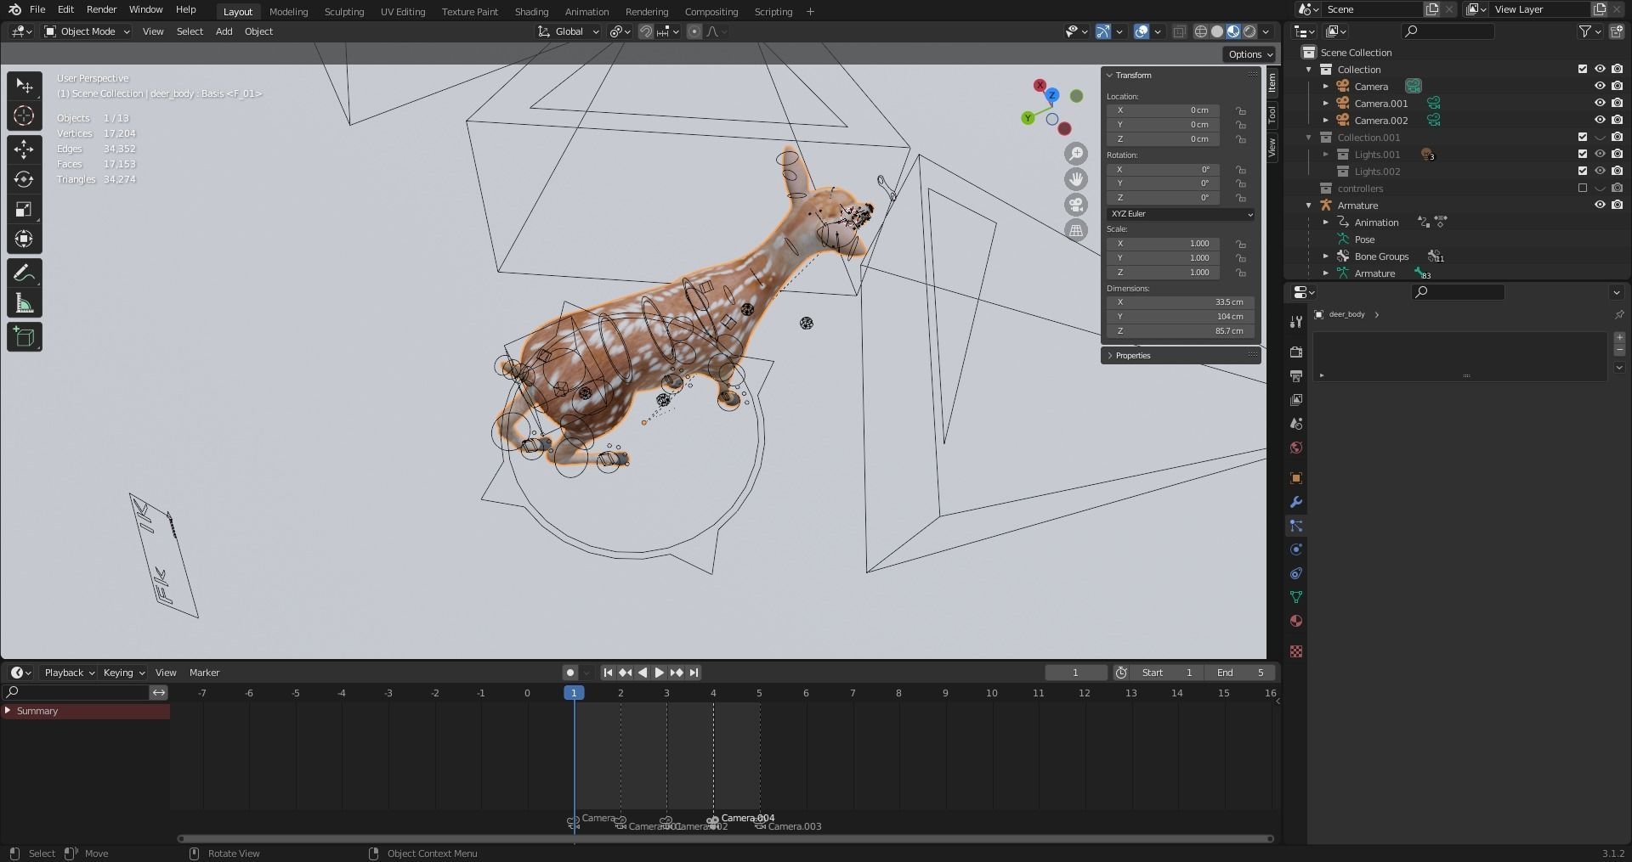1632x862 pixels.
Task: Switch perspective/orthographic grid gizmo icon
Action: point(1076,230)
